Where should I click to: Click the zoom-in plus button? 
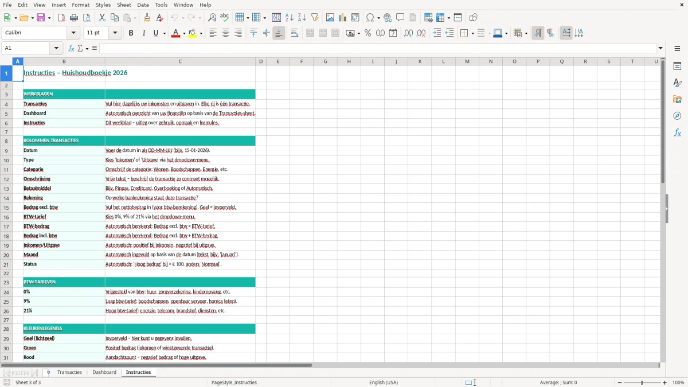tap(665, 382)
